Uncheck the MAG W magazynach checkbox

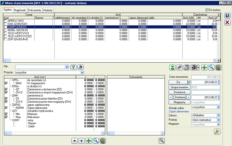click(6, 83)
